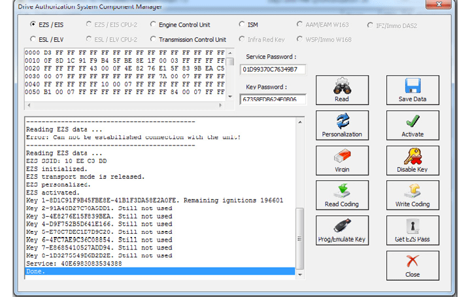
Task: Click the Get EZS Pass icon
Action: [412, 227]
